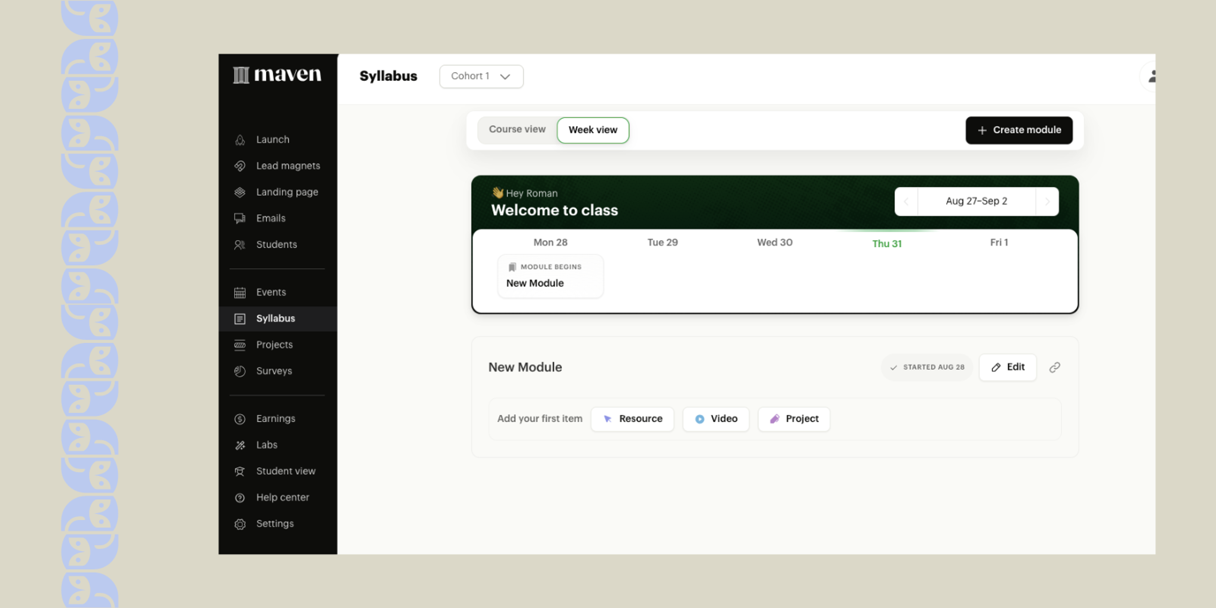
Task: Open the Aug 27–Sep 2 date range picker
Action: [x=976, y=202]
